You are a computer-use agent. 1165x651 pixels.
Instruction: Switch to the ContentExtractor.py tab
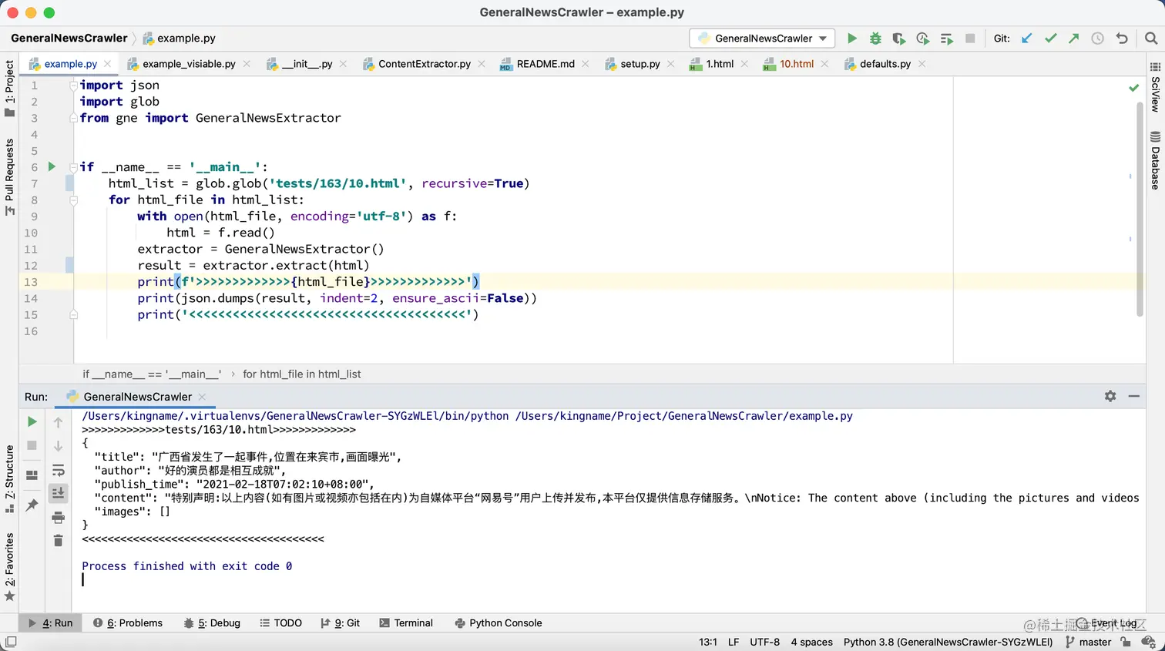(x=424, y=64)
